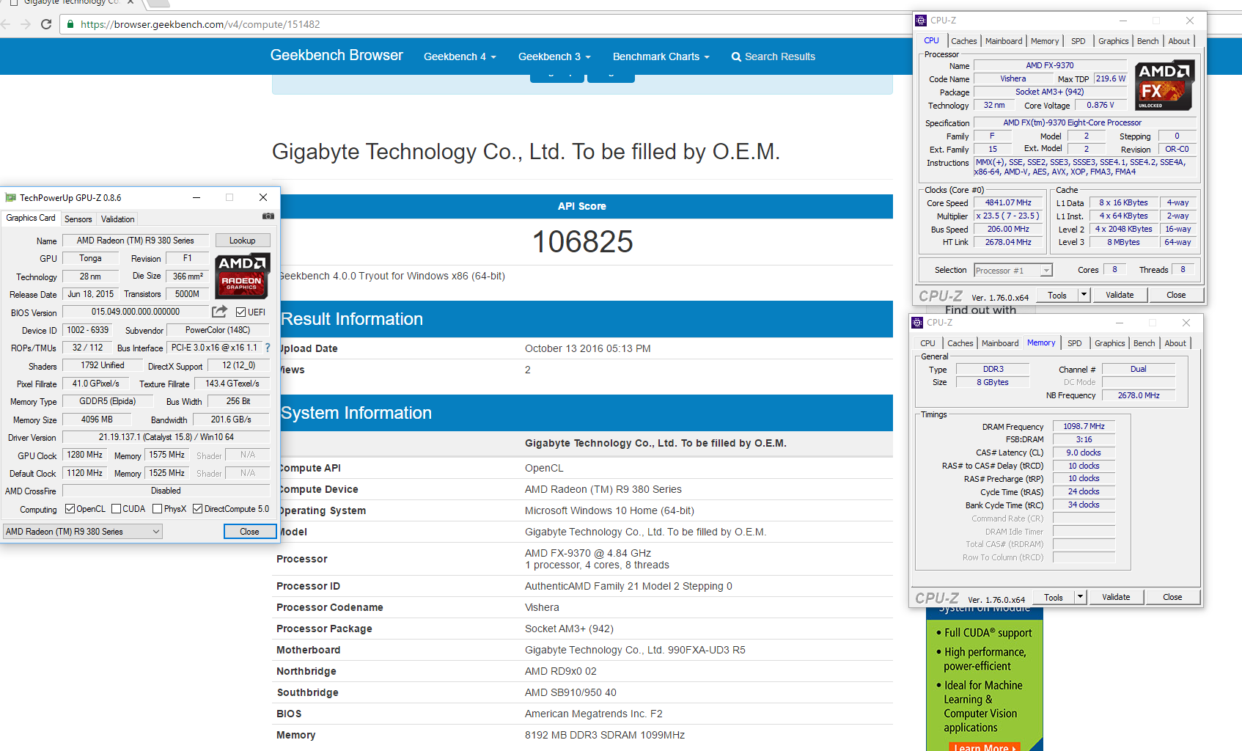Screen dimensions: 1242x751
Task: Open the Geekbench 3 dropdown menu
Action: (x=554, y=56)
